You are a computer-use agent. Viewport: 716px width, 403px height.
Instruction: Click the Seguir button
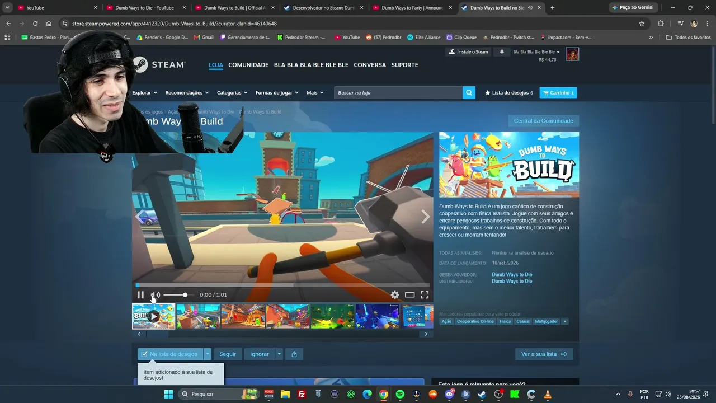coord(228,354)
